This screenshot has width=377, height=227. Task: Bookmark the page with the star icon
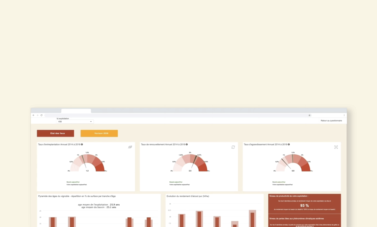pyautogui.click(x=309, y=115)
